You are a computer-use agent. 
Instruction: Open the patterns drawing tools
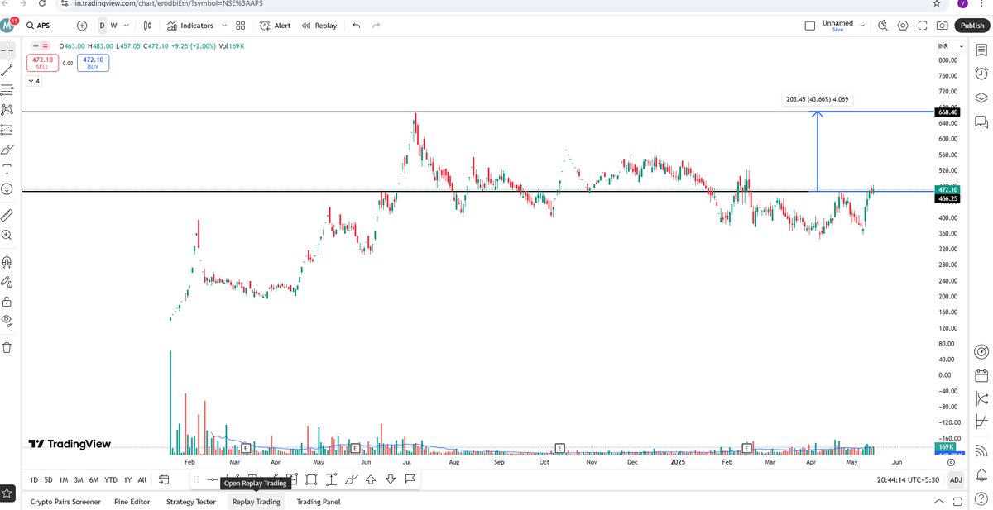tap(7, 109)
